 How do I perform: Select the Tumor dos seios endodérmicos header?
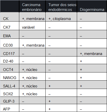(62, 7)
